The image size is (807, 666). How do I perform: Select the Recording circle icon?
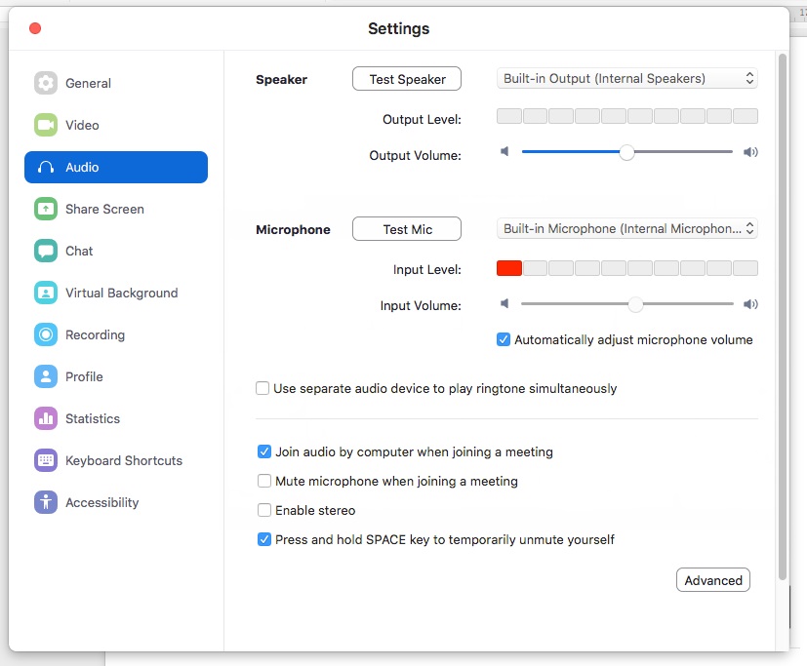click(46, 334)
